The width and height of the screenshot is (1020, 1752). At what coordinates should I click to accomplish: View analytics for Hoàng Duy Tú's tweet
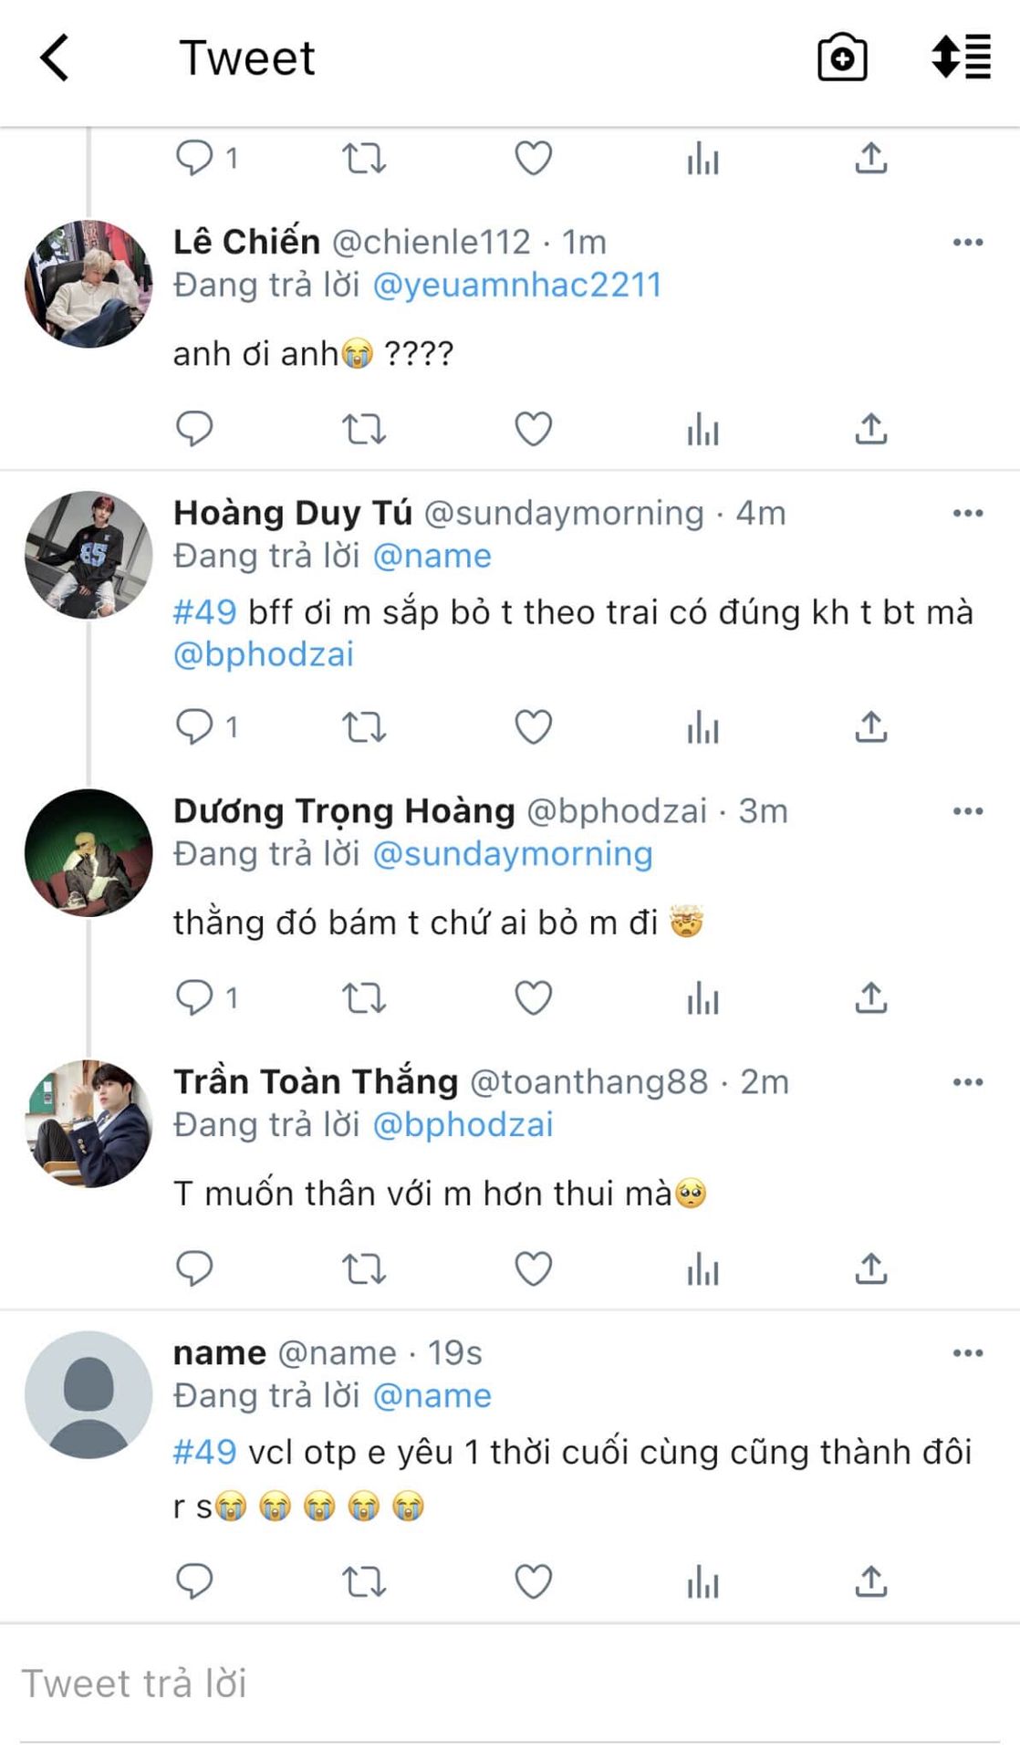[703, 727]
